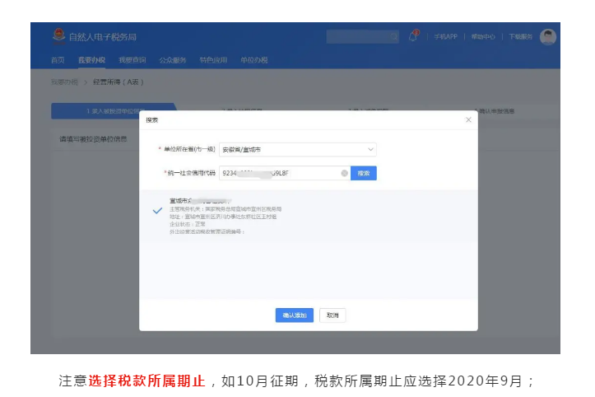Image resolution: width=595 pixels, height=397 pixels.
Task: Click the 取消 button
Action: click(x=332, y=315)
